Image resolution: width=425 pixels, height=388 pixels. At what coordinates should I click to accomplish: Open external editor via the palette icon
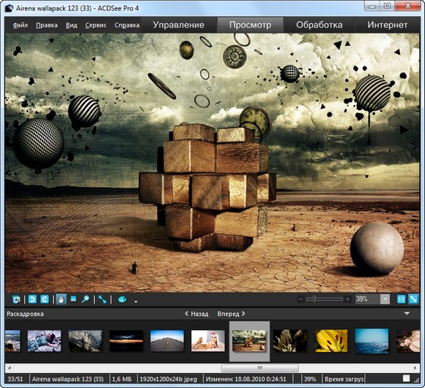pyautogui.click(x=122, y=299)
